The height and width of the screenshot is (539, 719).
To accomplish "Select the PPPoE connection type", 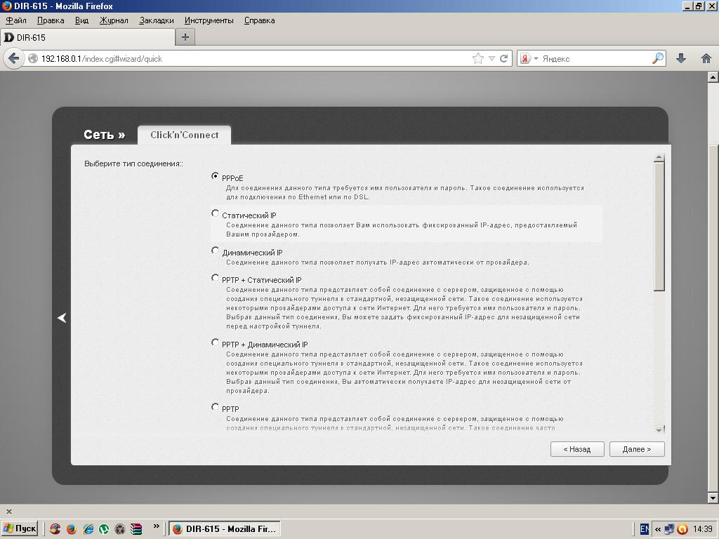I will point(215,176).
